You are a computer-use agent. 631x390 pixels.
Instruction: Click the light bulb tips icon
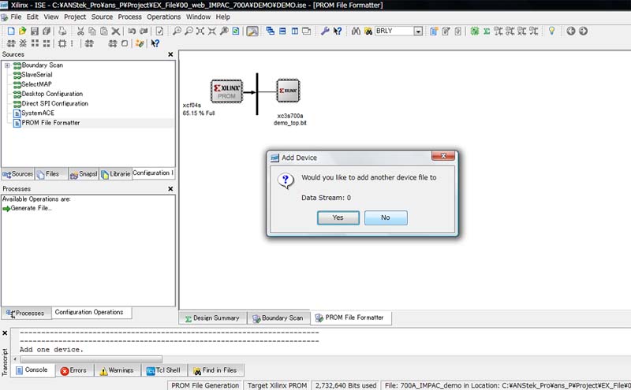(551, 31)
